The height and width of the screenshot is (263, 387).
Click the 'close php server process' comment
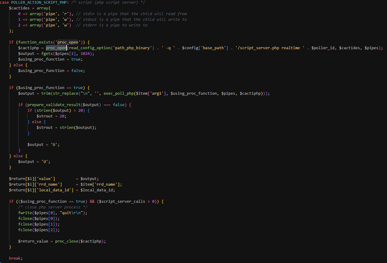pos(53,207)
